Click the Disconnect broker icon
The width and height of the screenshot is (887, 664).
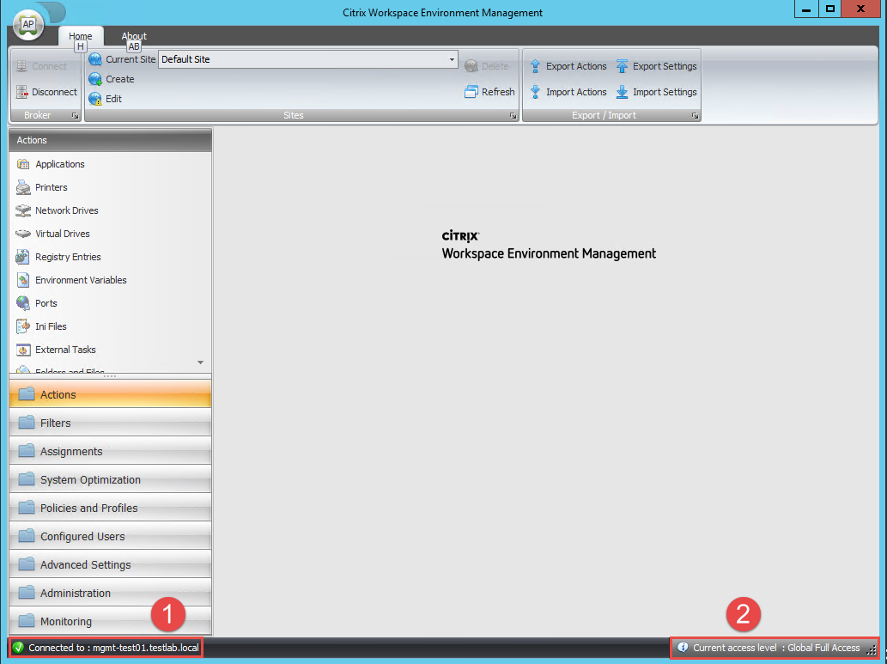[x=21, y=92]
